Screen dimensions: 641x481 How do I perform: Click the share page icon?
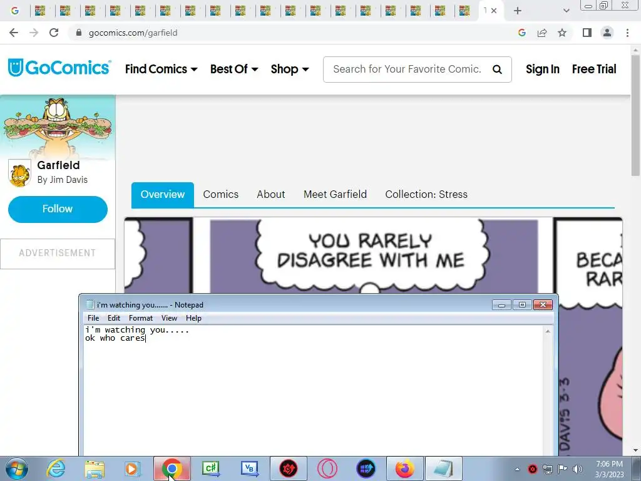click(x=542, y=33)
